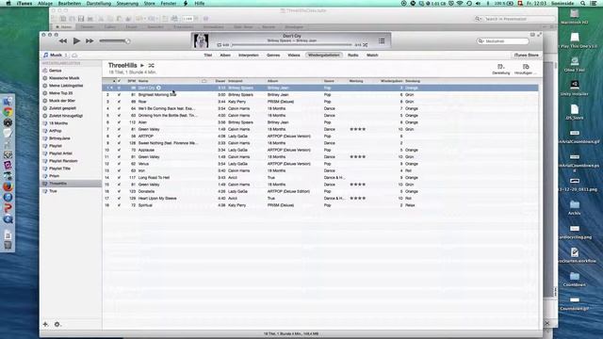Screen dimensions: 603x339
Task: Switch to the Alben tab
Action: 225,56
